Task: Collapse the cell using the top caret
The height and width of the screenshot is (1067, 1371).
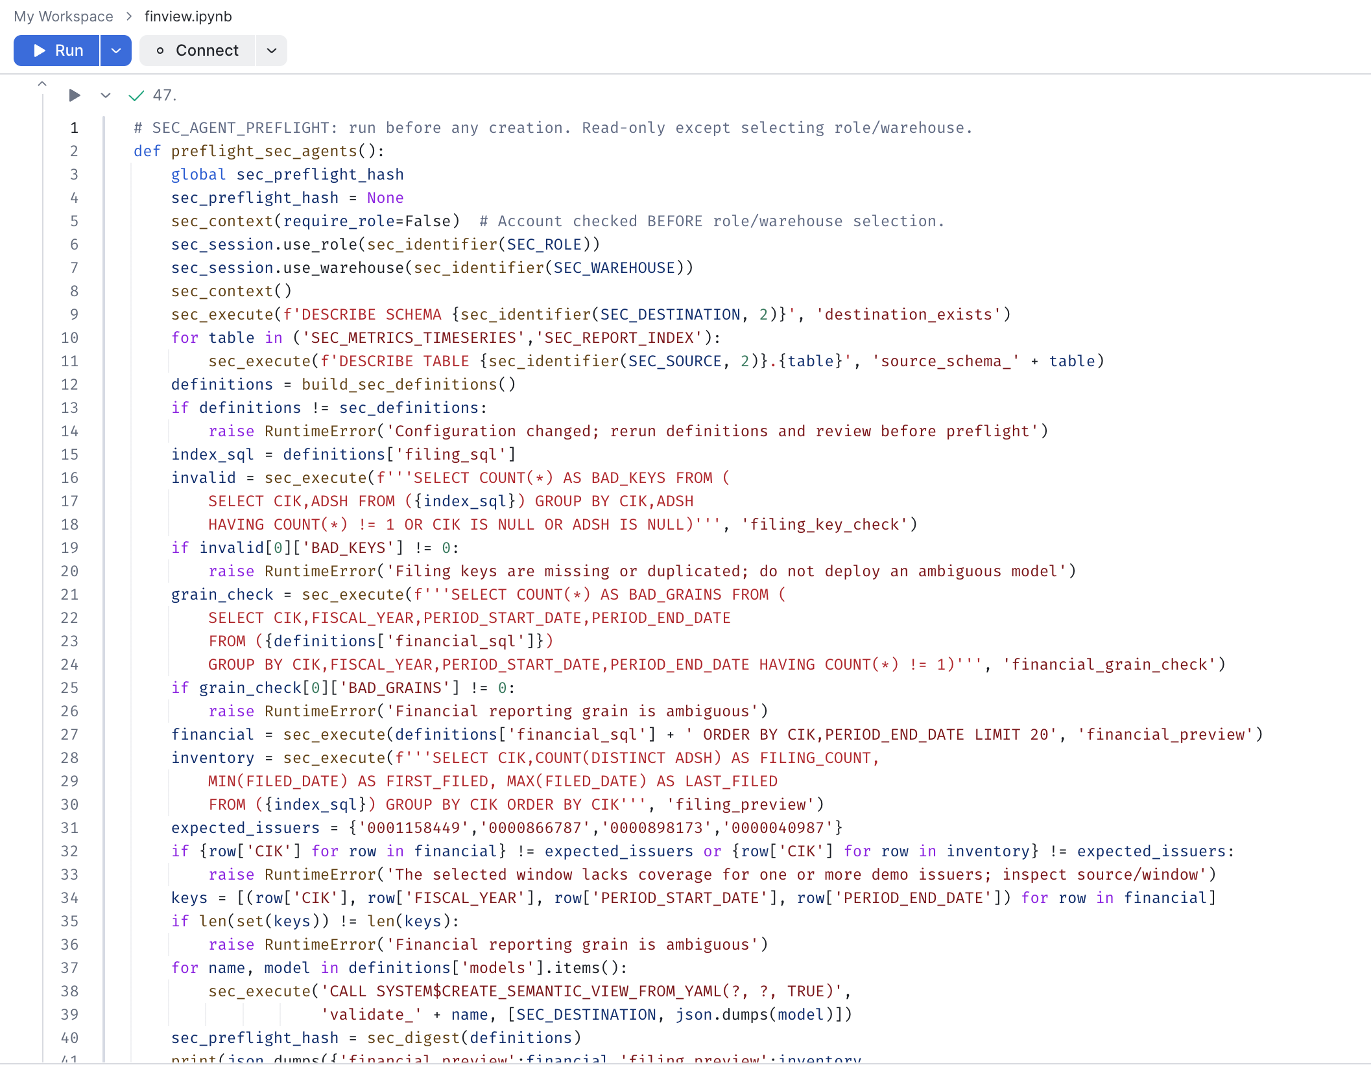Action: pos(42,83)
